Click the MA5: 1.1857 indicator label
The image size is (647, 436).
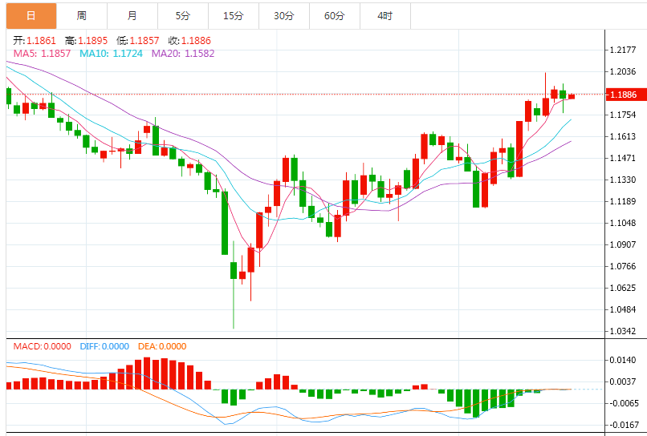pos(42,54)
